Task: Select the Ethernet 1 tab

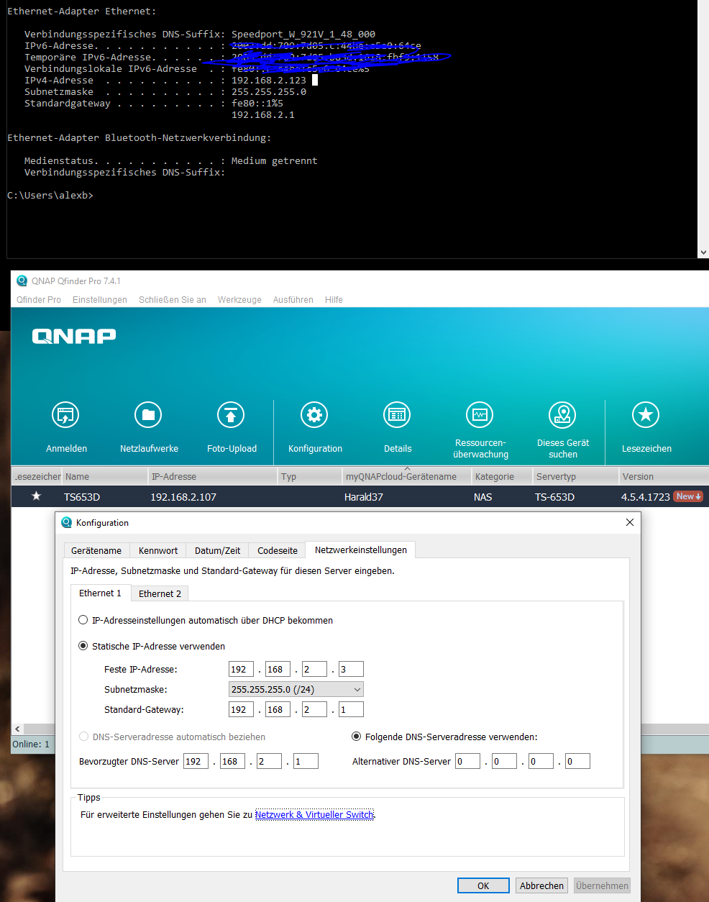Action: 100,593
